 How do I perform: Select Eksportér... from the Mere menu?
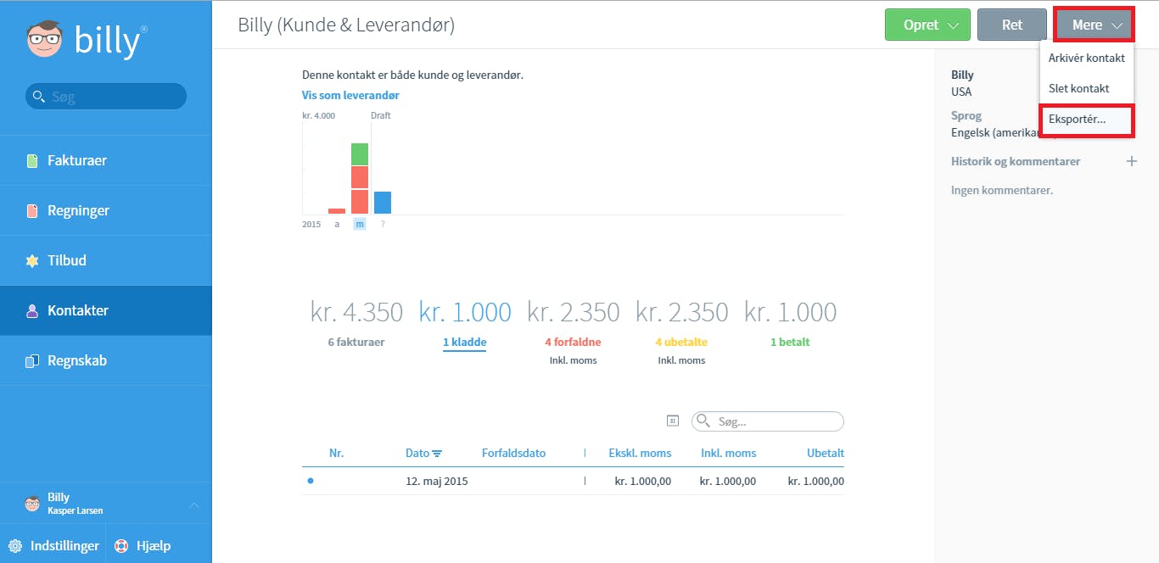pos(1087,120)
